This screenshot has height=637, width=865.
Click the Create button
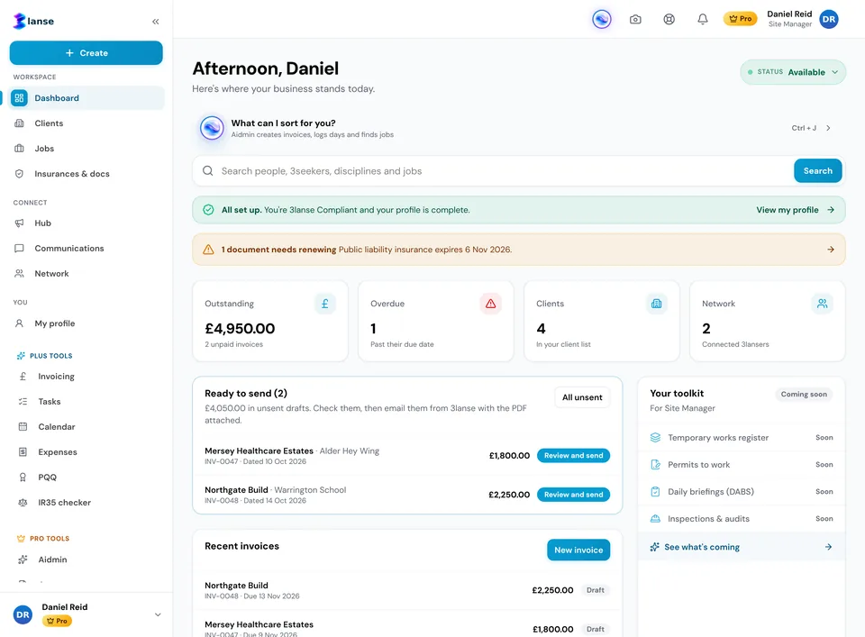[x=86, y=53]
